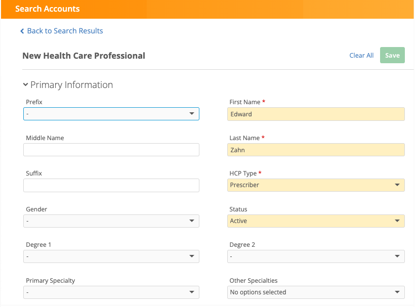Click the back chevron arrow icon
Screen dimensions: 416x307
click(x=22, y=31)
